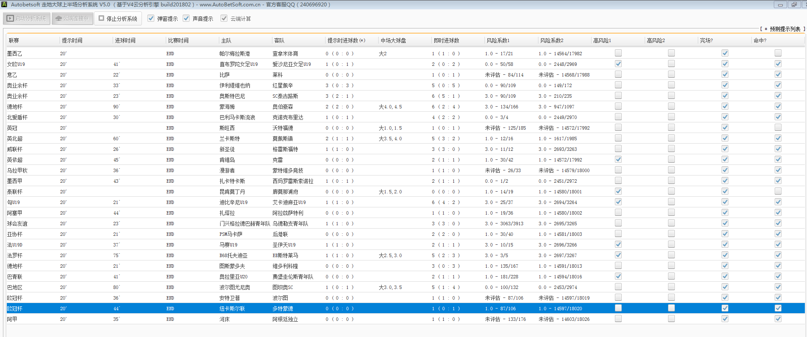Select the highlighted 纽卡斯尔联 match row

click(232, 309)
